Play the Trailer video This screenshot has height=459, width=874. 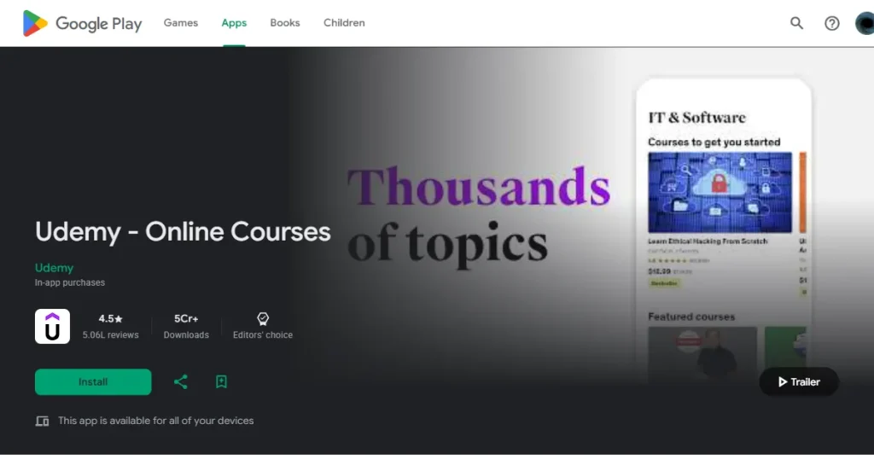pyautogui.click(x=799, y=382)
